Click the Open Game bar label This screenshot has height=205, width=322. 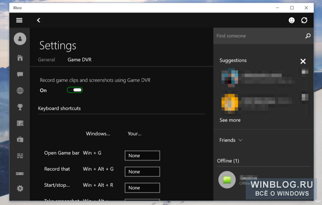61,153
